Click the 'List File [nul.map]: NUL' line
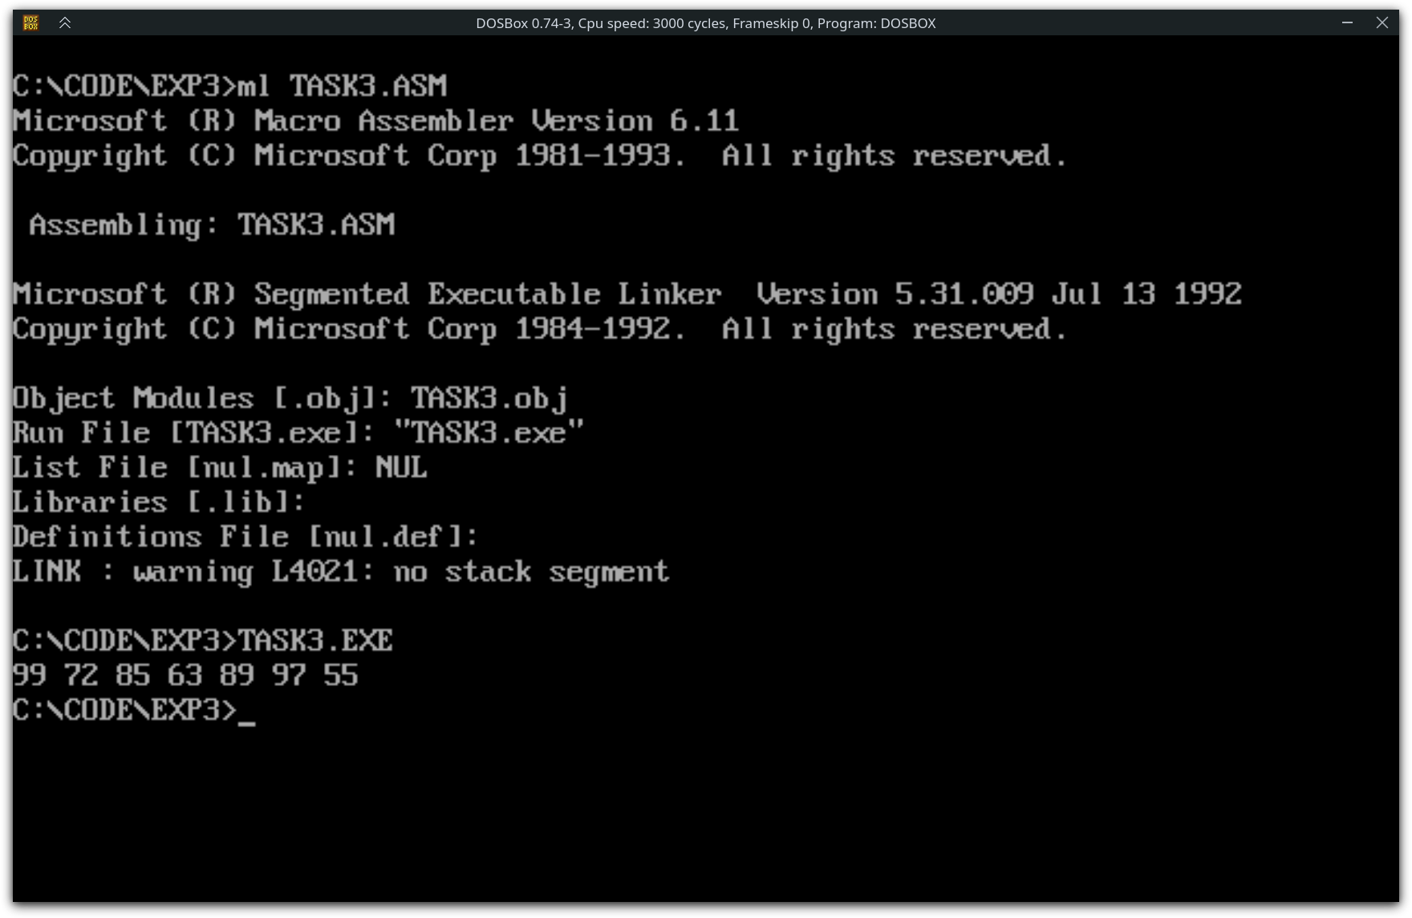 tap(219, 468)
